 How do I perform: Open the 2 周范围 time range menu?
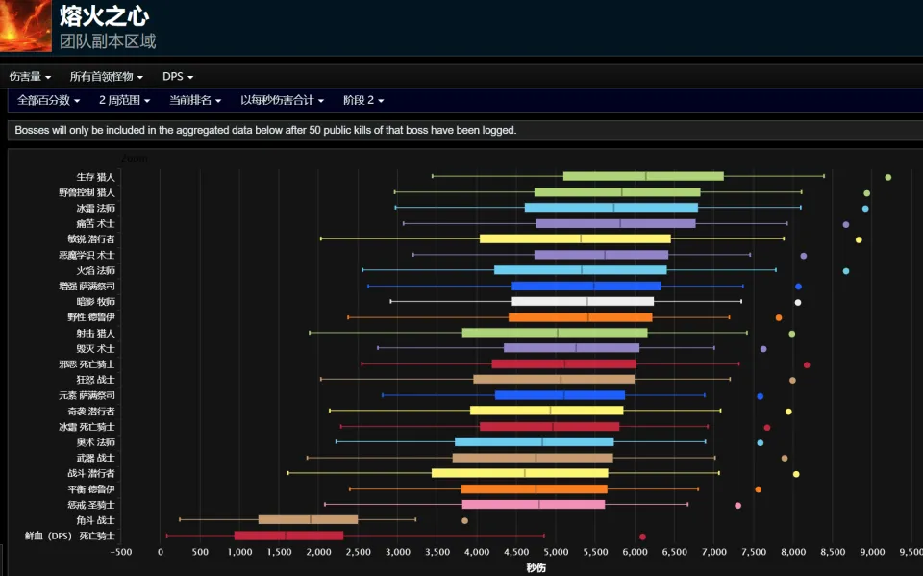124,100
